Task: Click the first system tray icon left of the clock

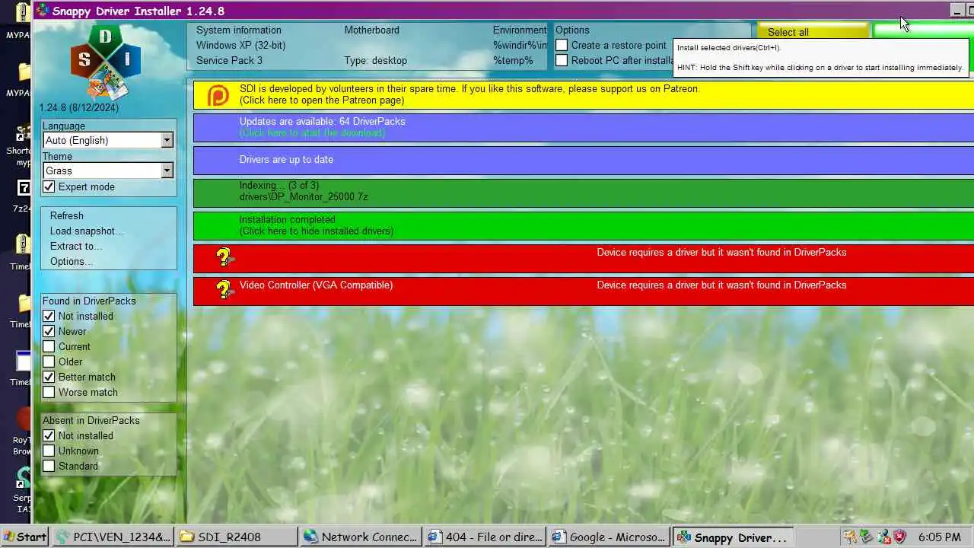Action: (x=850, y=537)
